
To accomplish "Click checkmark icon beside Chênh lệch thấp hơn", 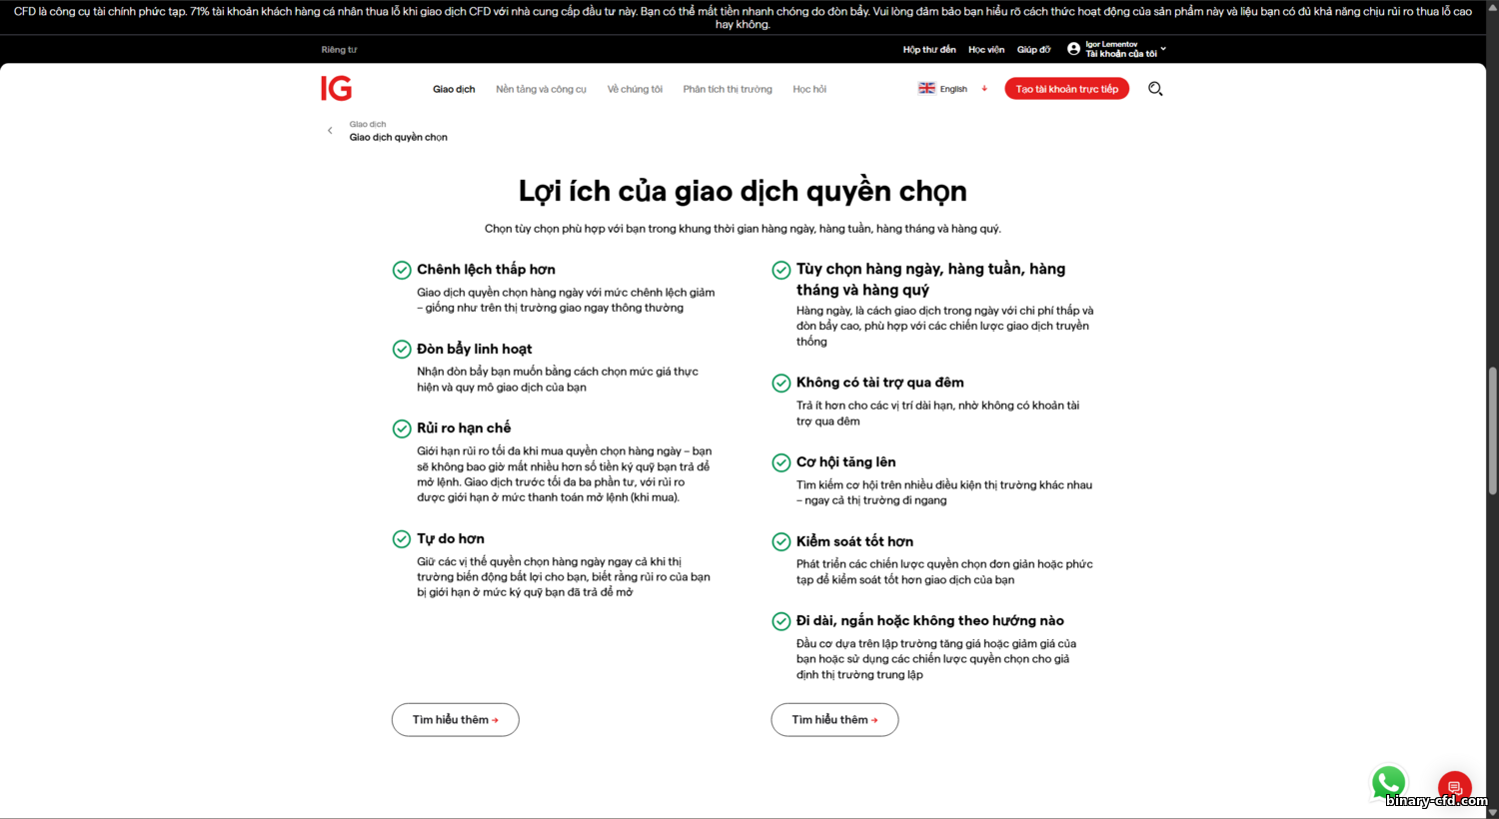I will (x=402, y=270).
